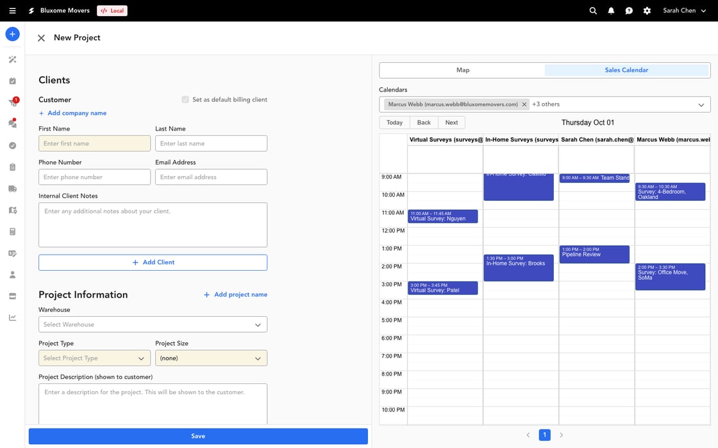Open the Select Project Type dropdown
This screenshot has height=448, width=718.
click(x=94, y=358)
